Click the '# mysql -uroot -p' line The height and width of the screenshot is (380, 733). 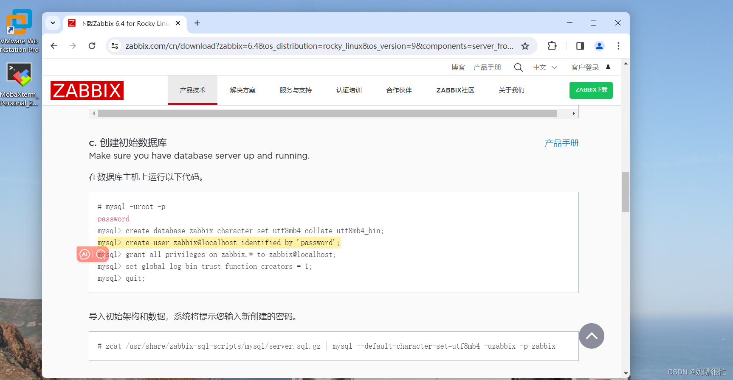(x=131, y=207)
